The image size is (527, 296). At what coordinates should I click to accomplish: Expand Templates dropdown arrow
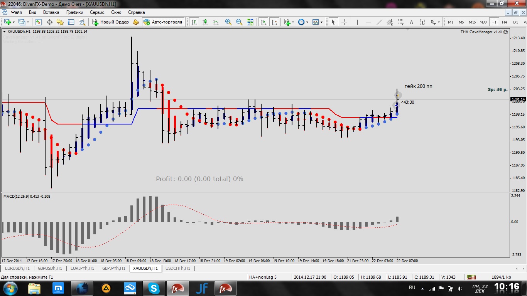pos(322,22)
